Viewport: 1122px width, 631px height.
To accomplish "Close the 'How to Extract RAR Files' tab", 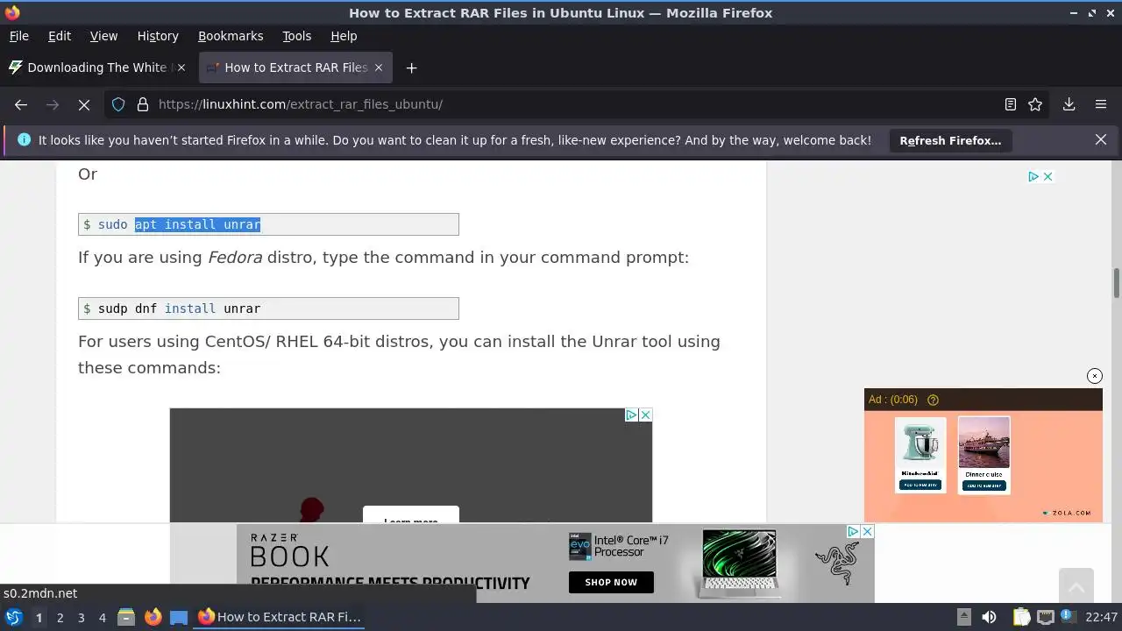I will pos(379,67).
